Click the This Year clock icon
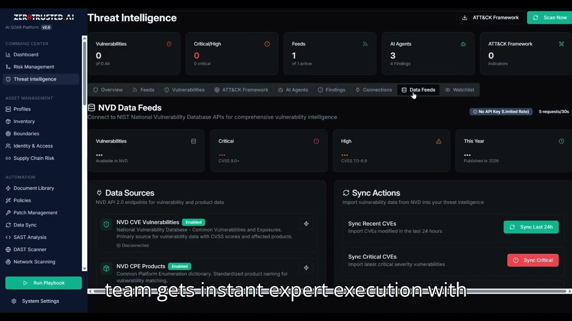 [562, 141]
